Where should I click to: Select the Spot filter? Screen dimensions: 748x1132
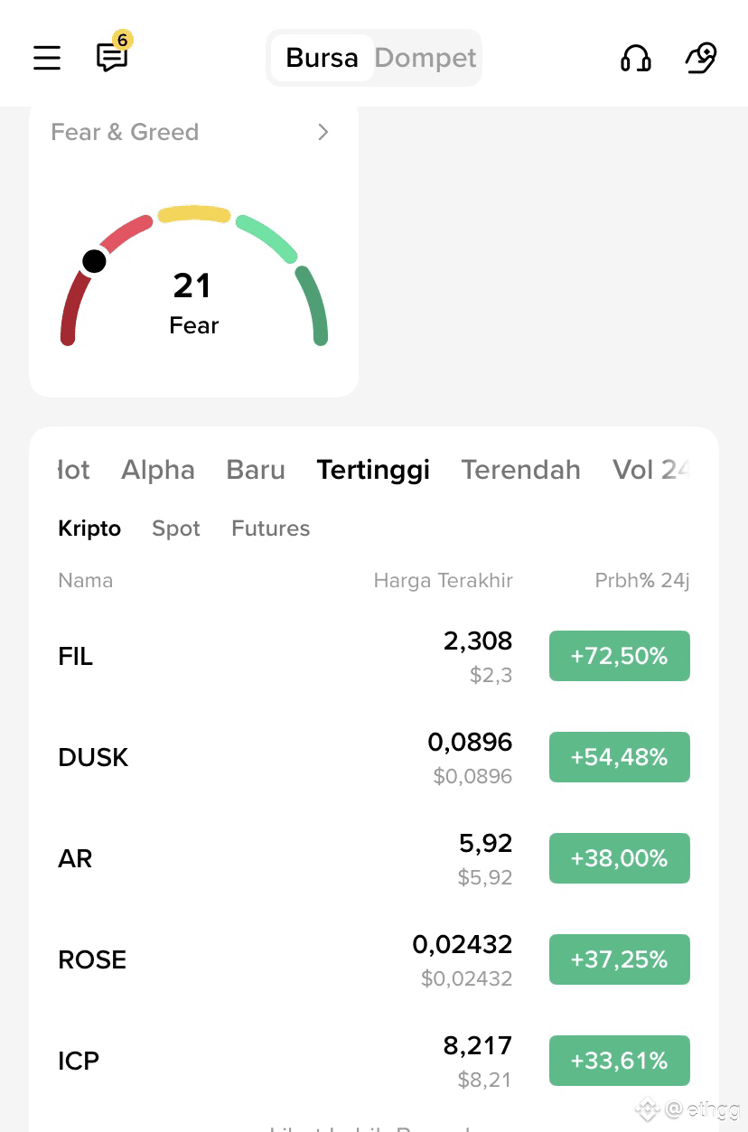[176, 529]
